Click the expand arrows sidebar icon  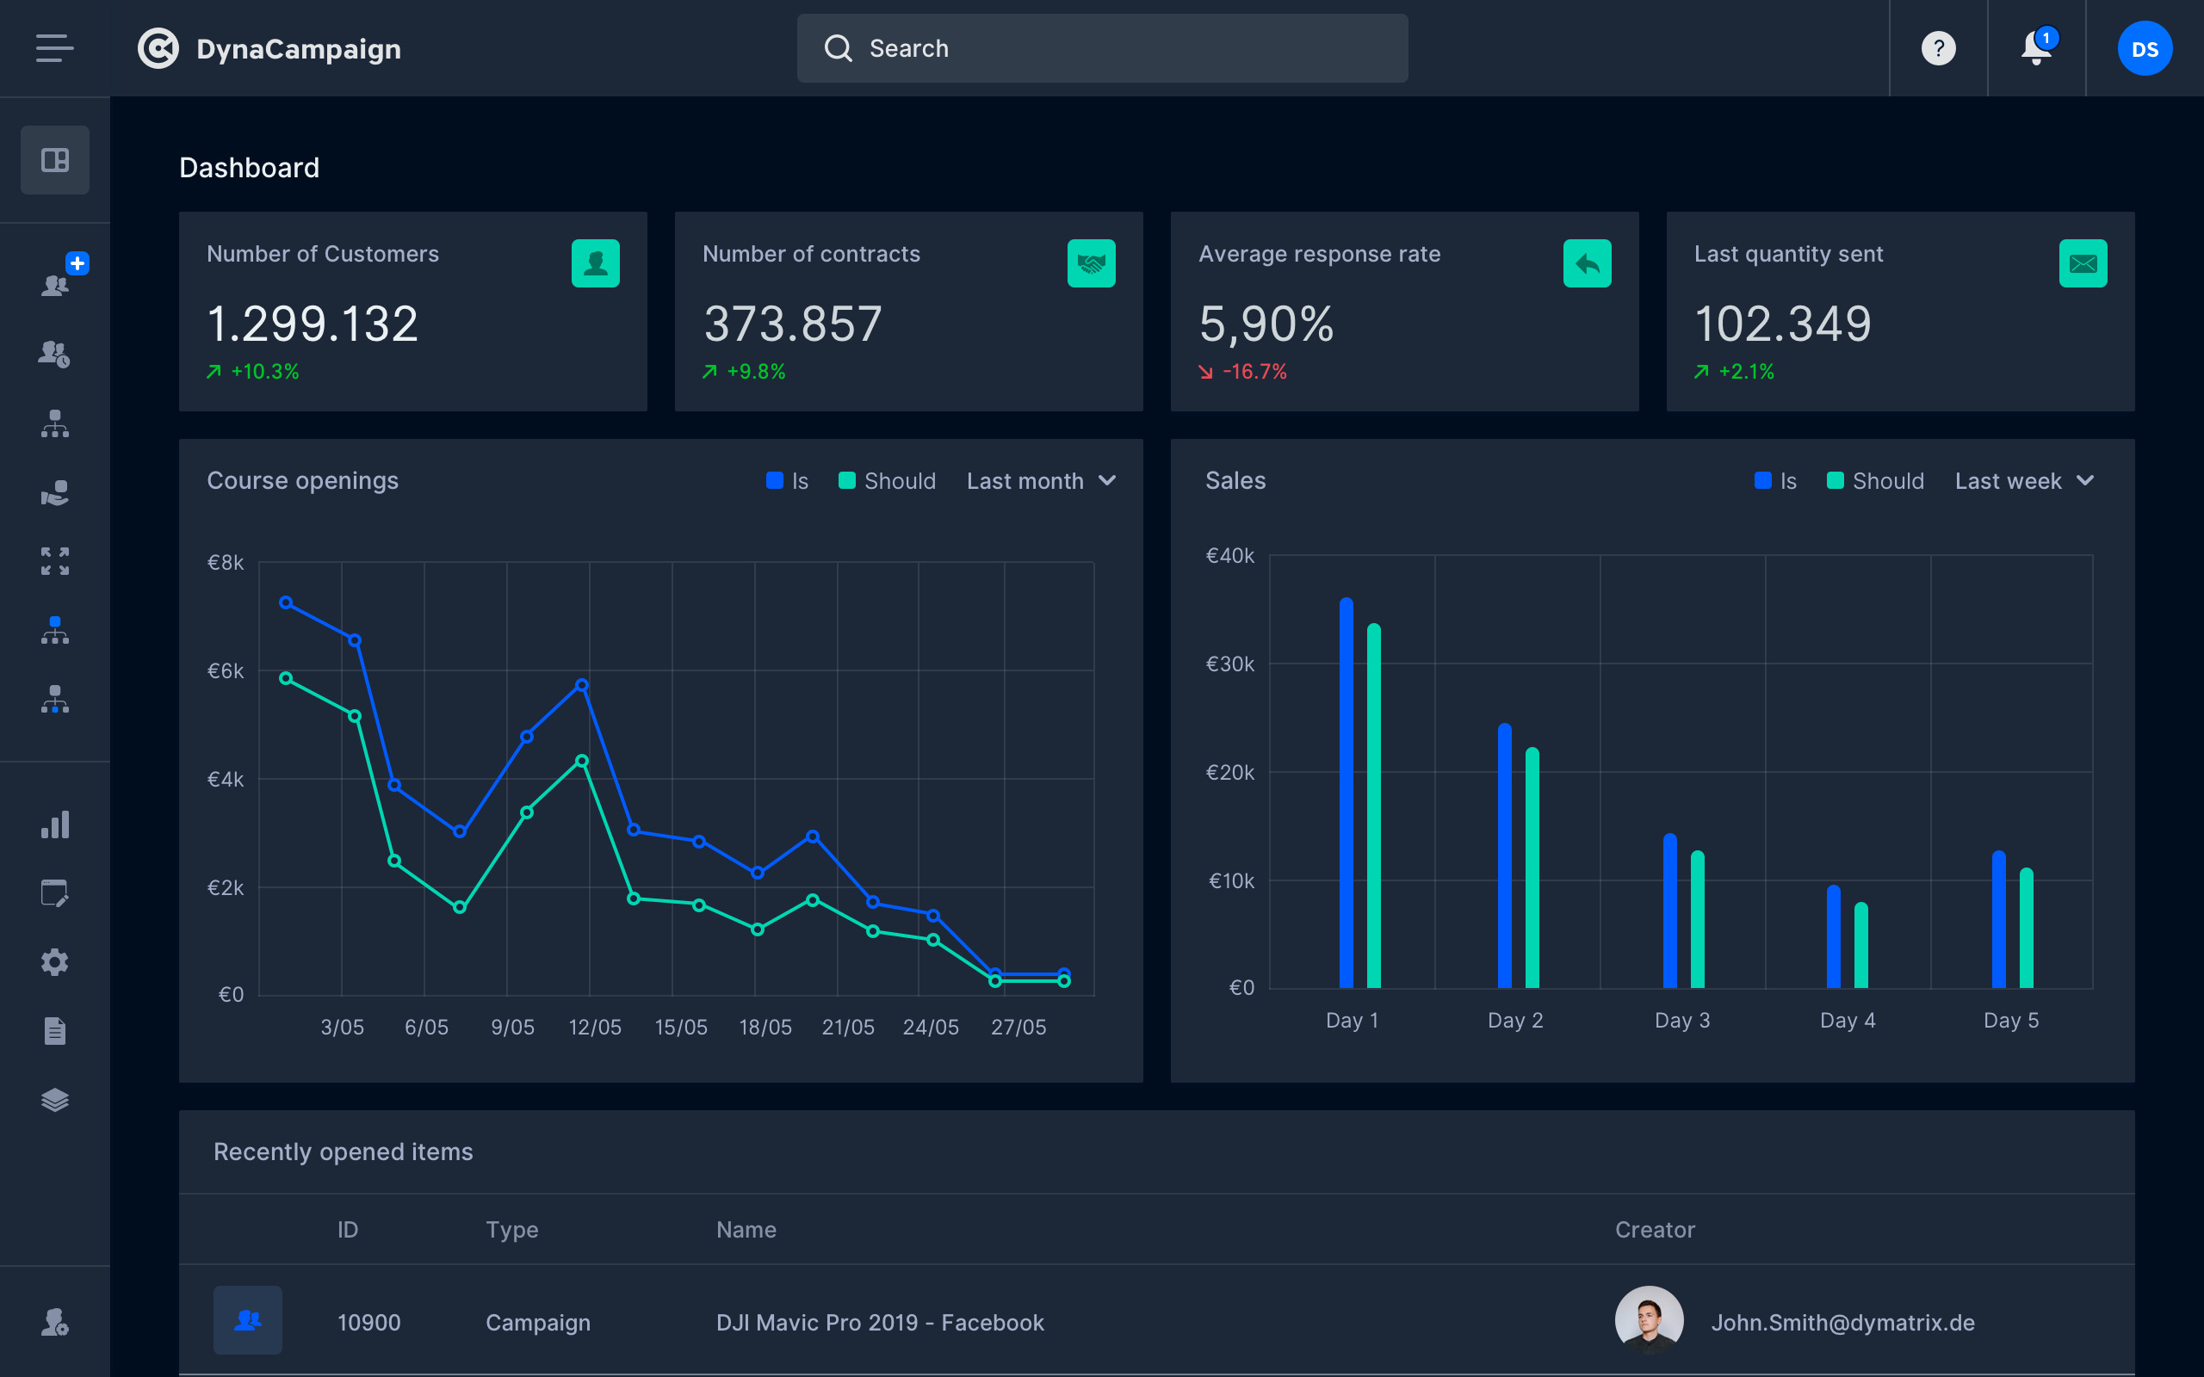(x=54, y=561)
